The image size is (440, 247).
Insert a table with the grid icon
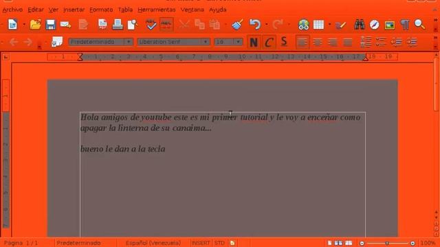tap(318, 25)
